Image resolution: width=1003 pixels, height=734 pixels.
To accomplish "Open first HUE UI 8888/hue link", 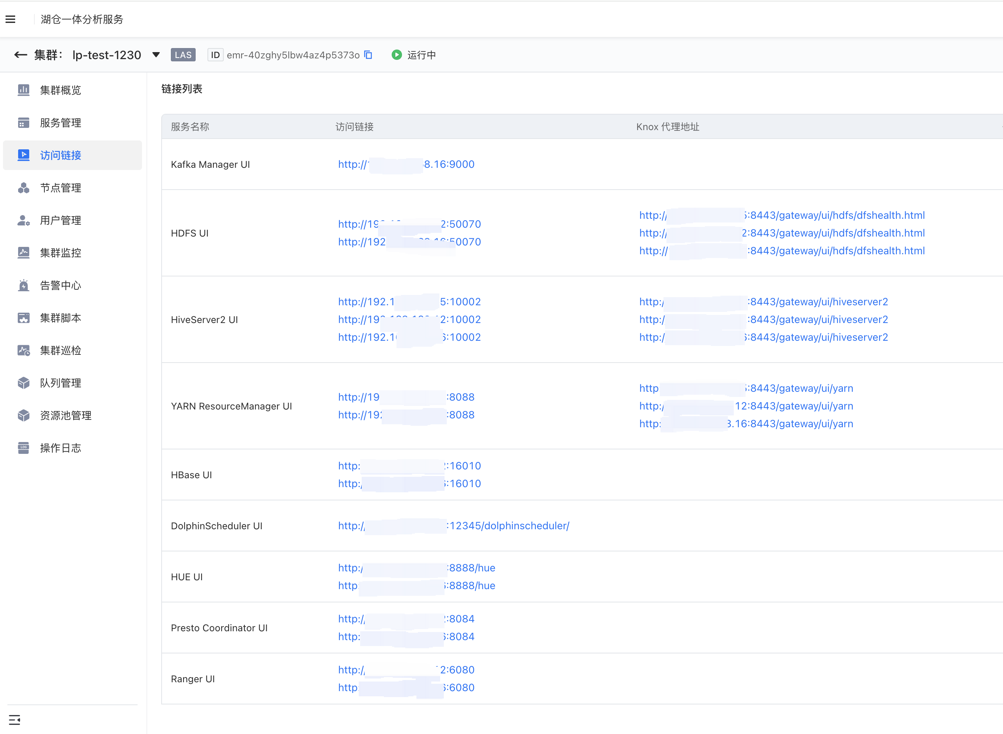I will [x=416, y=568].
